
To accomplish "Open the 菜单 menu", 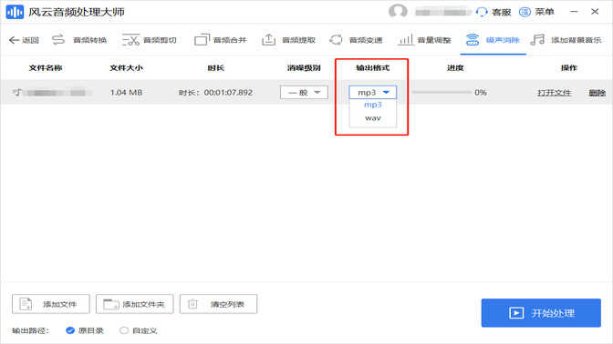I will tap(536, 12).
